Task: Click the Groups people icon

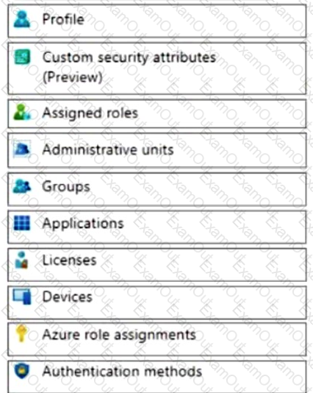Action: (x=22, y=186)
